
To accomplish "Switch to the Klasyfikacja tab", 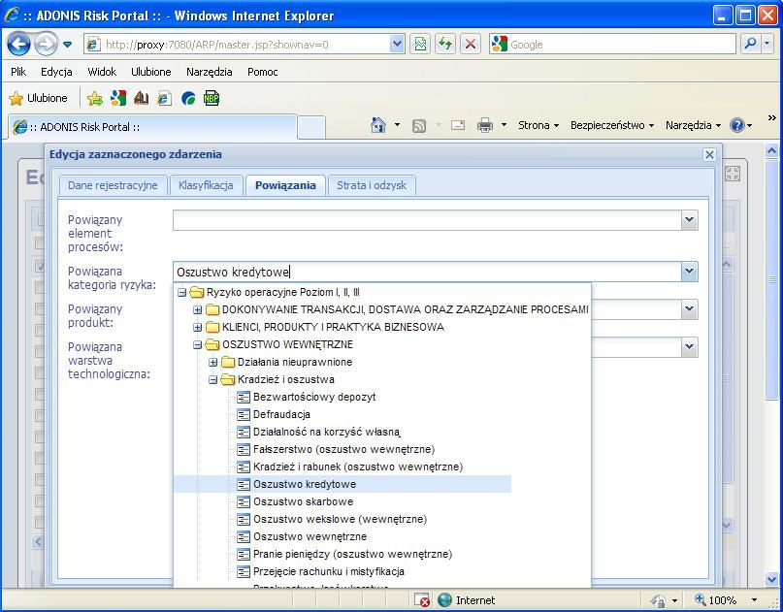I will 206,185.
